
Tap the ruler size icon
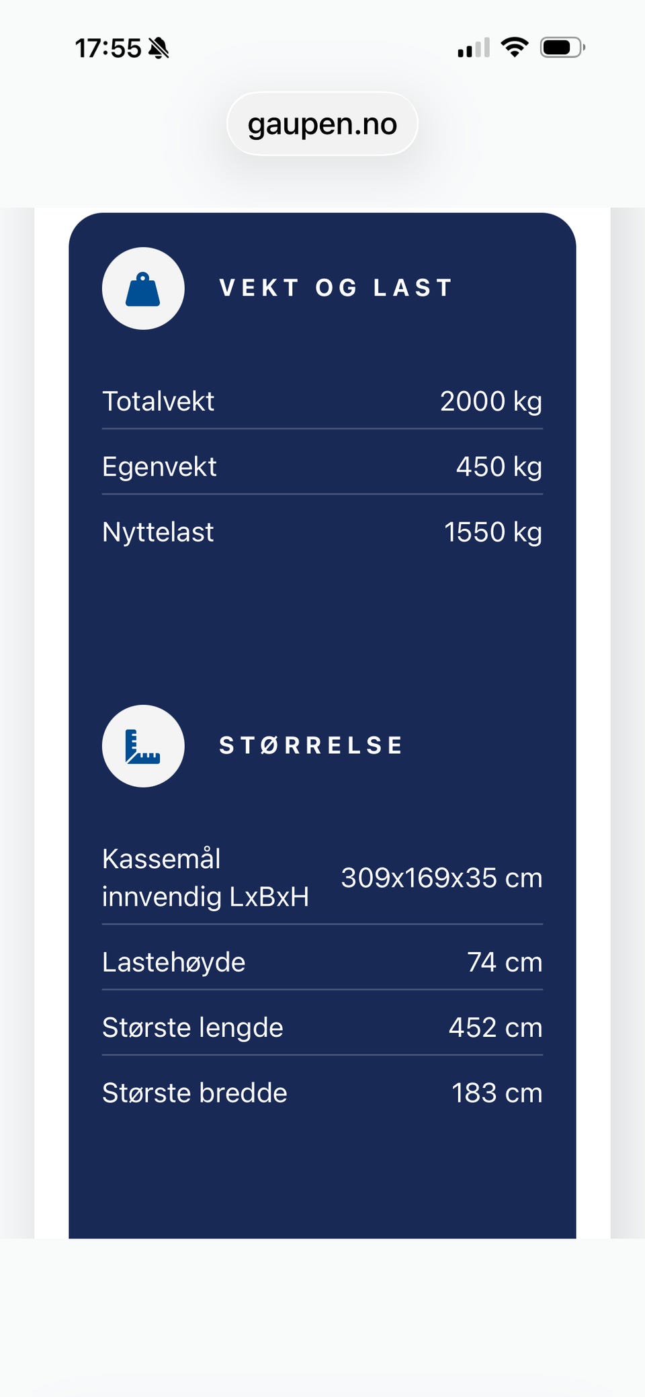tap(143, 747)
